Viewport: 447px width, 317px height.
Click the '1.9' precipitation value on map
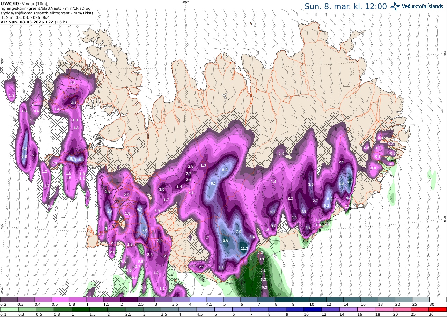point(204,165)
